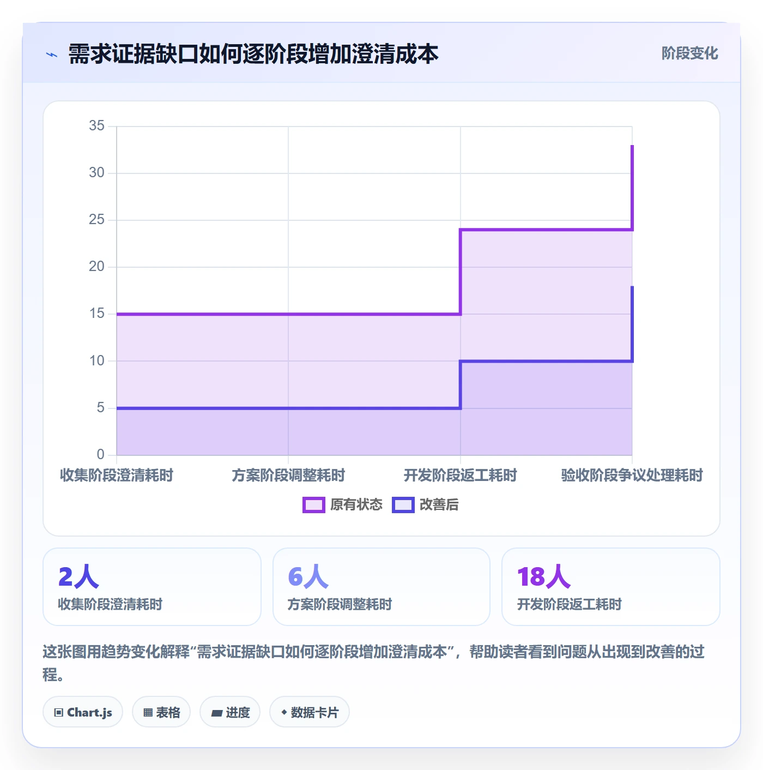Select the 表格 tag chip
Screen dimensions: 763x770
161,712
